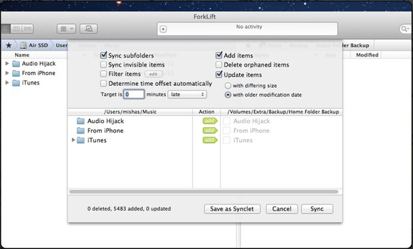The image size is (413, 249).
Task: Switch to column view icon
Action: tap(17, 29)
